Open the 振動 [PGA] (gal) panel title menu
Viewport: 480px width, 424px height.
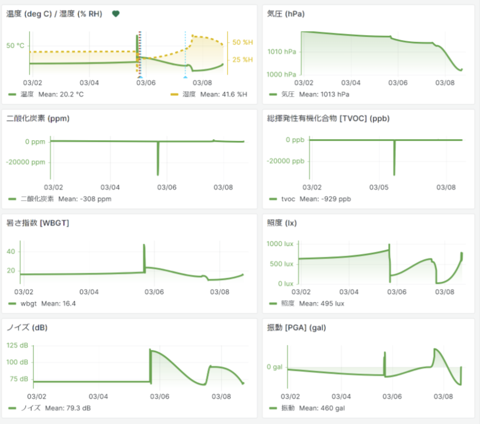296,328
